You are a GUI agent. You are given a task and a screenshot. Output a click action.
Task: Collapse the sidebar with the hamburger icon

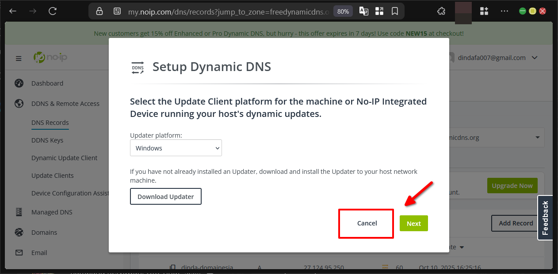pos(18,58)
